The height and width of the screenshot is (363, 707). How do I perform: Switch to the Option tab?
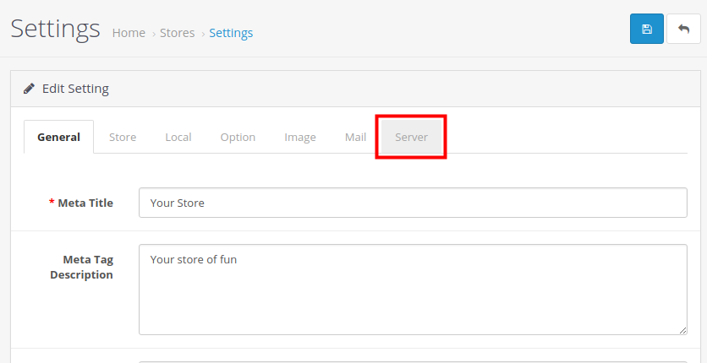238,137
